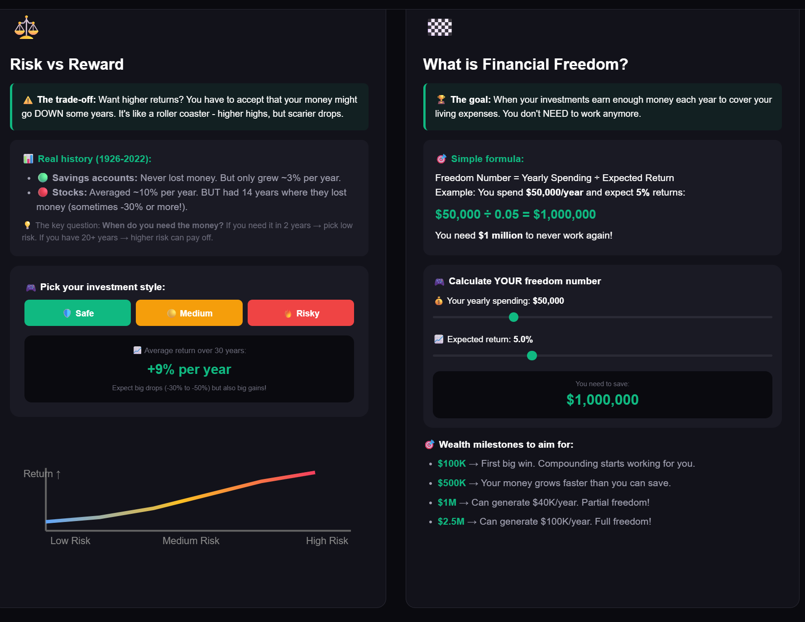Viewport: 805px width, 622px height.
Task: Click the expected return slider handle
Action: click(532, 356)
